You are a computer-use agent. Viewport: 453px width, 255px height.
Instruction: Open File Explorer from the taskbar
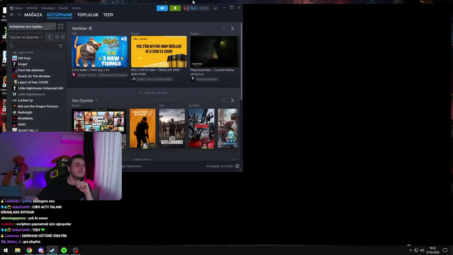pyautogui.click(x=17, y=250)
